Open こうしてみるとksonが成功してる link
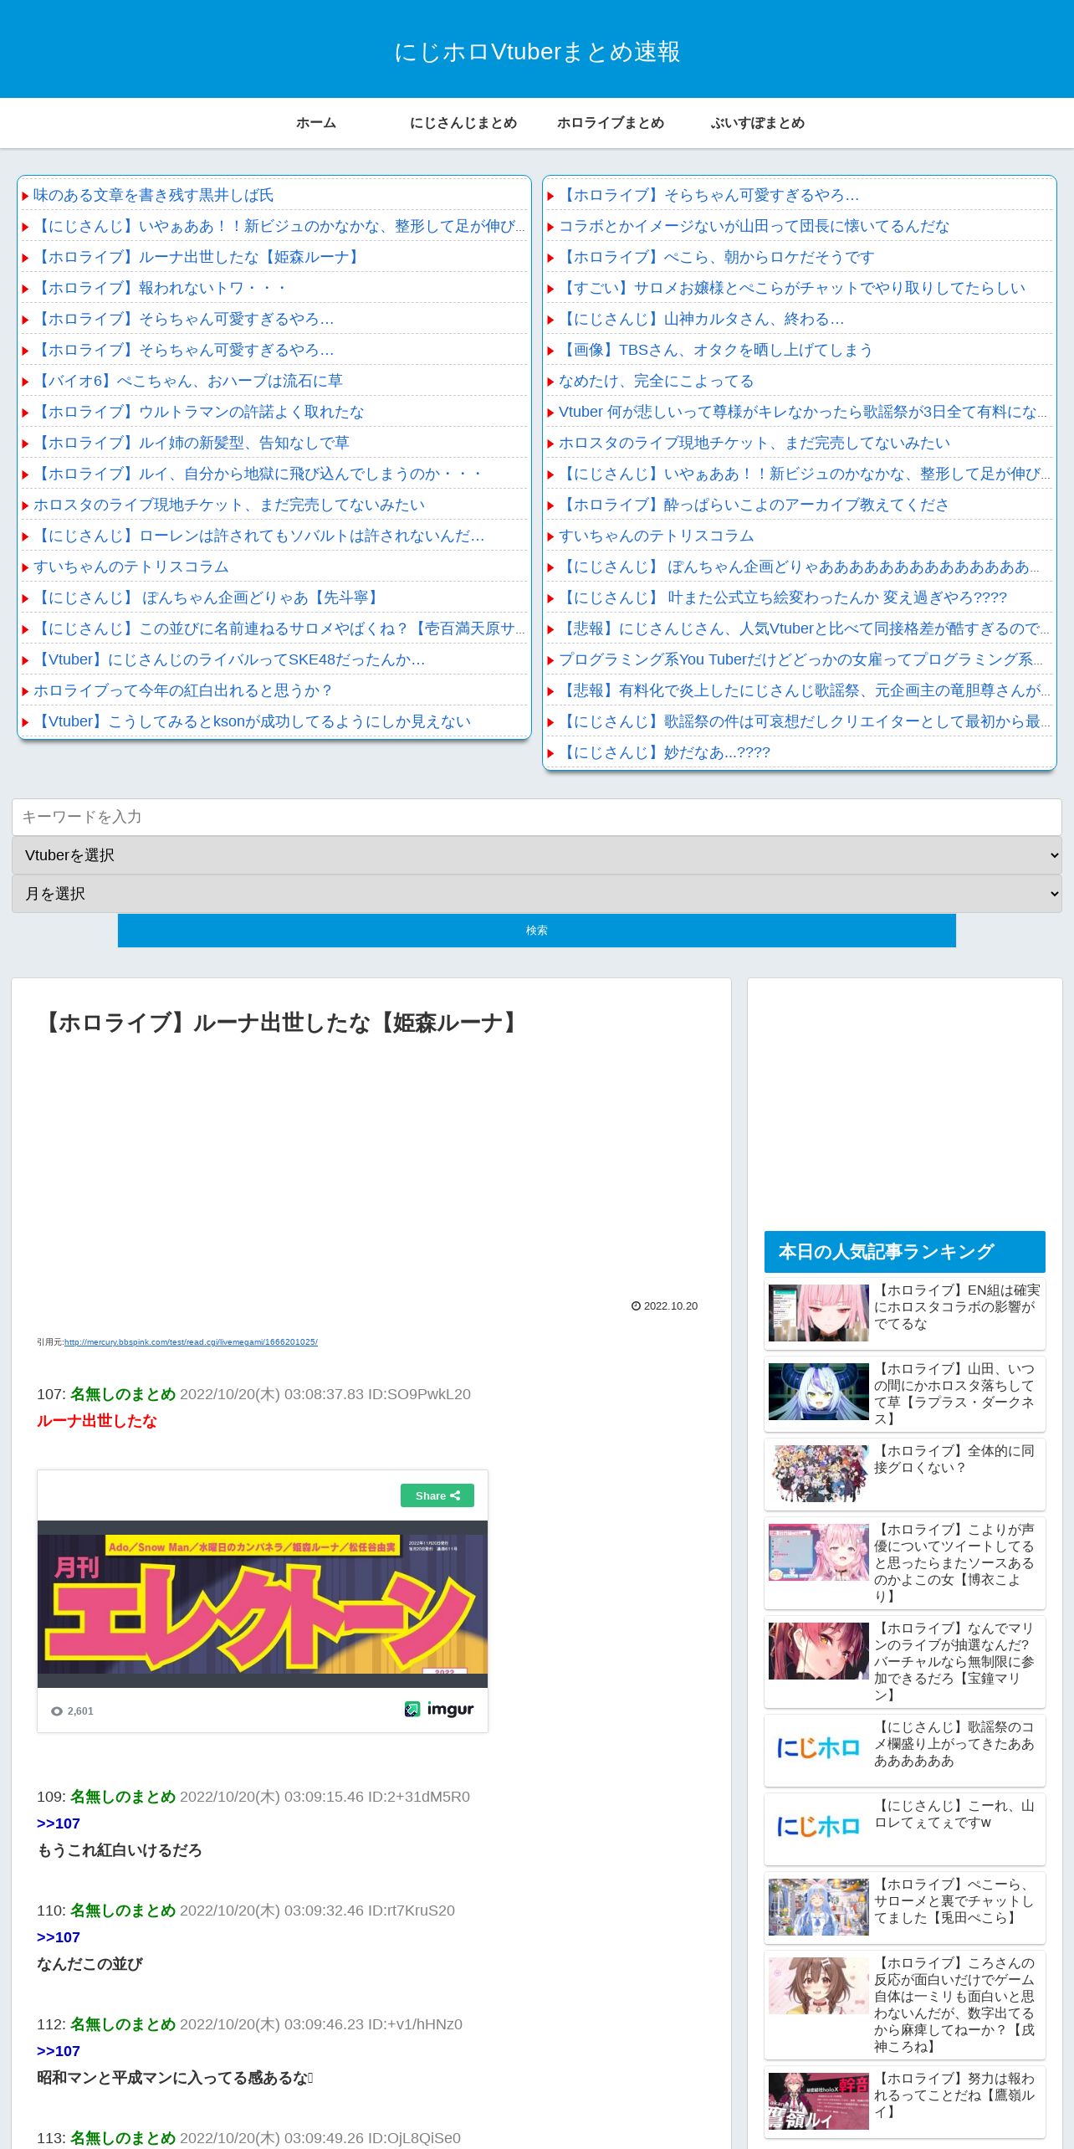Screen dimensions: 1074x2149 coord(253,721)
